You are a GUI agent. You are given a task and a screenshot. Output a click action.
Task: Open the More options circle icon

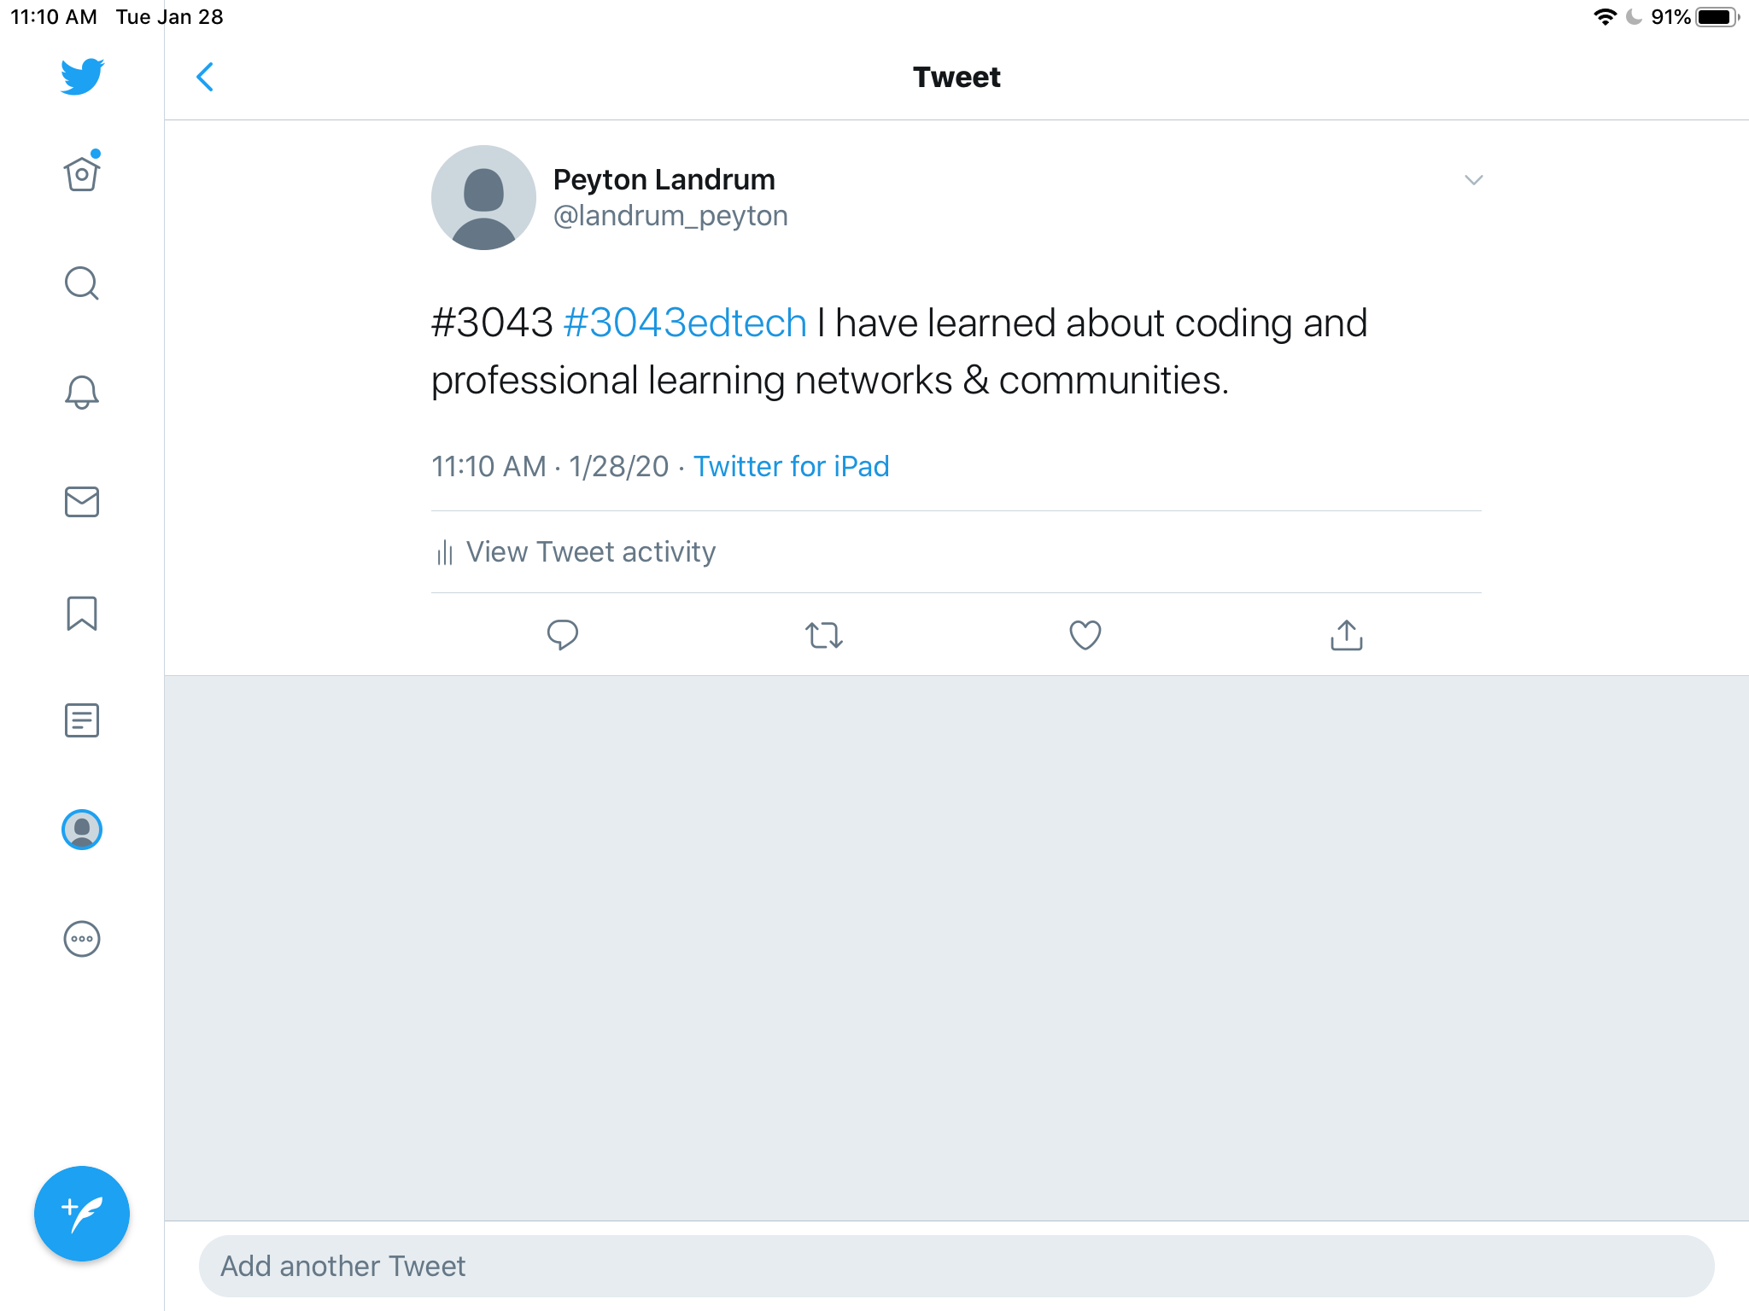coord(82,939)
